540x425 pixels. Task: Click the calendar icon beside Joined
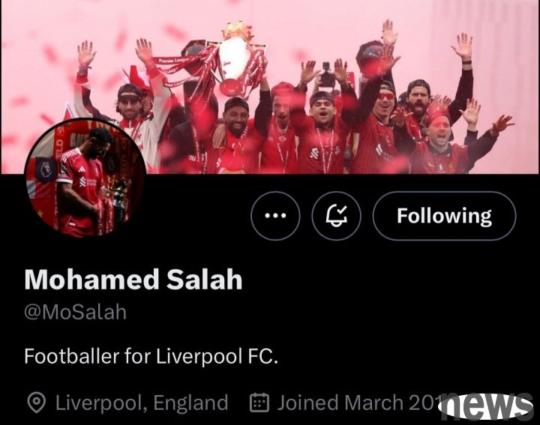coord(259,403)
